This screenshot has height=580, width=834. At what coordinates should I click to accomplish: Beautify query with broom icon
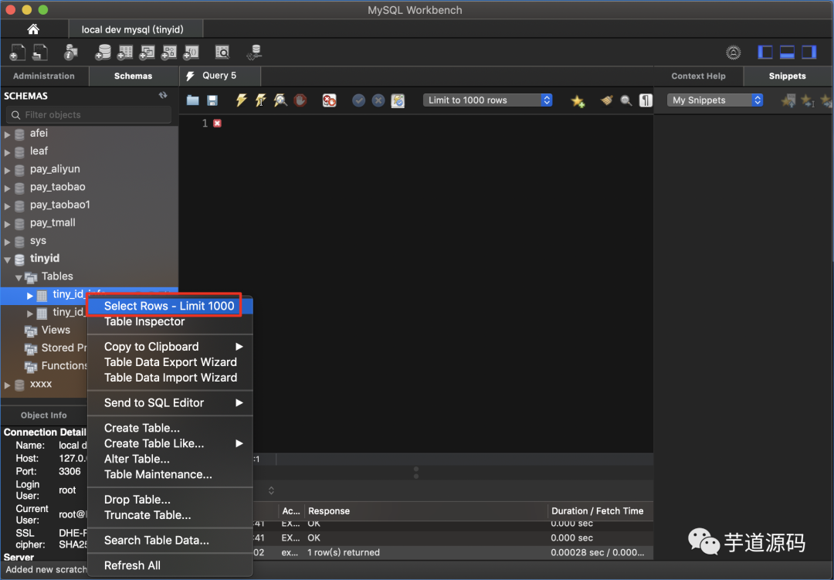(606, 100)
